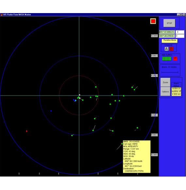Click the Call sign: H9FB line
This screenshot has height=190, width=186.
click(130, 144)
